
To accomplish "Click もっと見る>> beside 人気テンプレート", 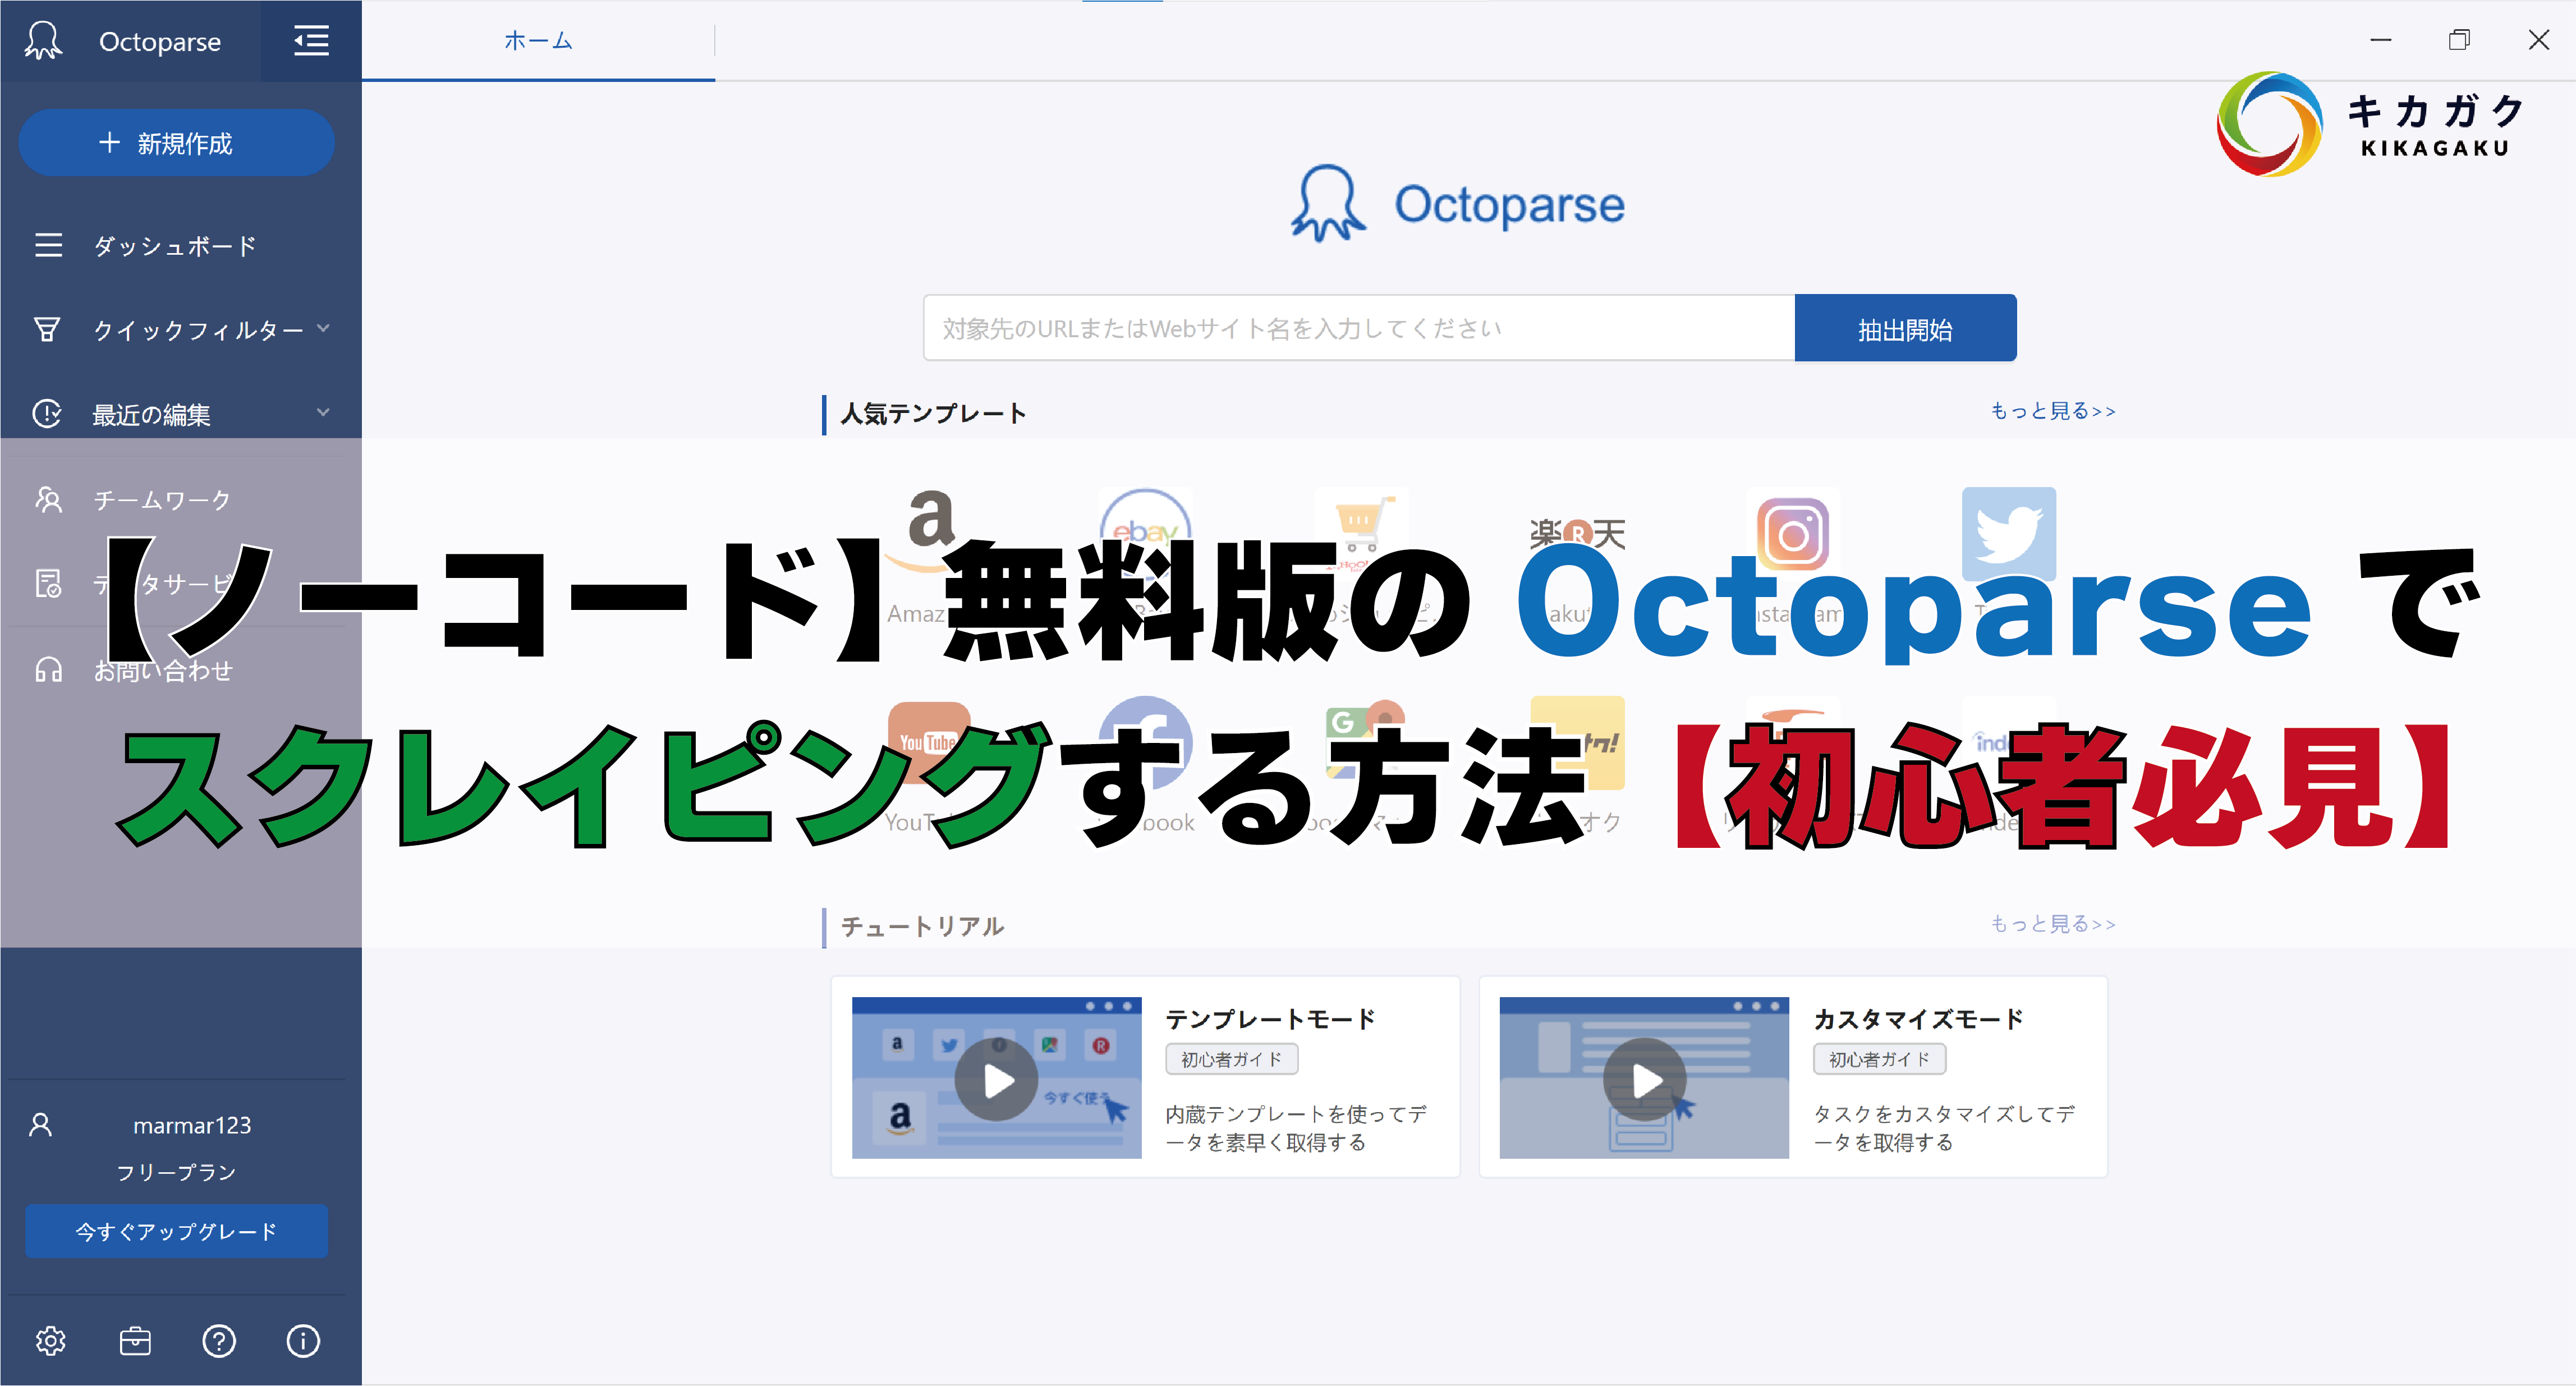I will pyautogui.click(x=2052, y=411).
